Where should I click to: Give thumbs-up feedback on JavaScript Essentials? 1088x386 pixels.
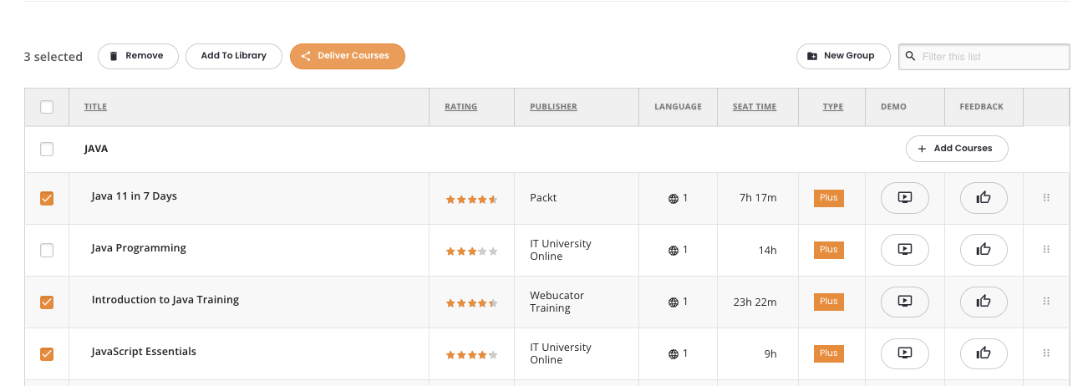[984, 353]
